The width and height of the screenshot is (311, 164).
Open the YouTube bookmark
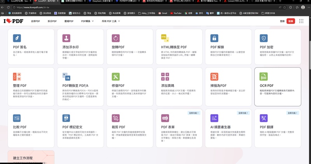176,13
